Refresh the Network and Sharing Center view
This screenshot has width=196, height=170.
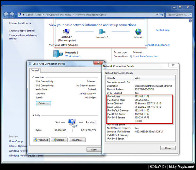162,15
